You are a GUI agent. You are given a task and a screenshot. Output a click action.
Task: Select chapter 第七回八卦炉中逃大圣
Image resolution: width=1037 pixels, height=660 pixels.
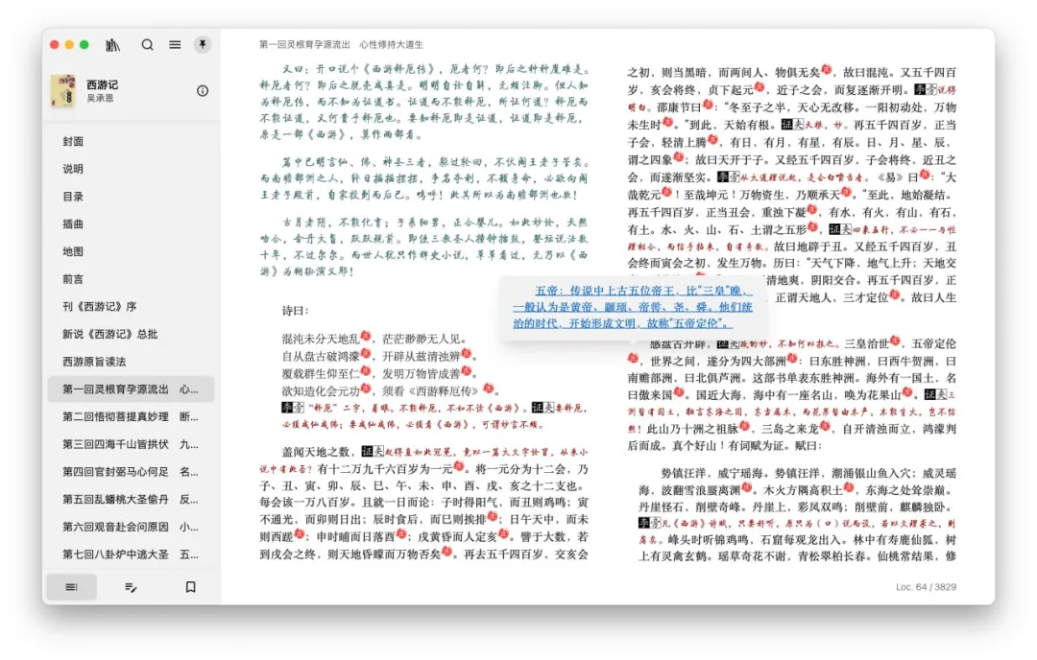click(x=131, y=554)
